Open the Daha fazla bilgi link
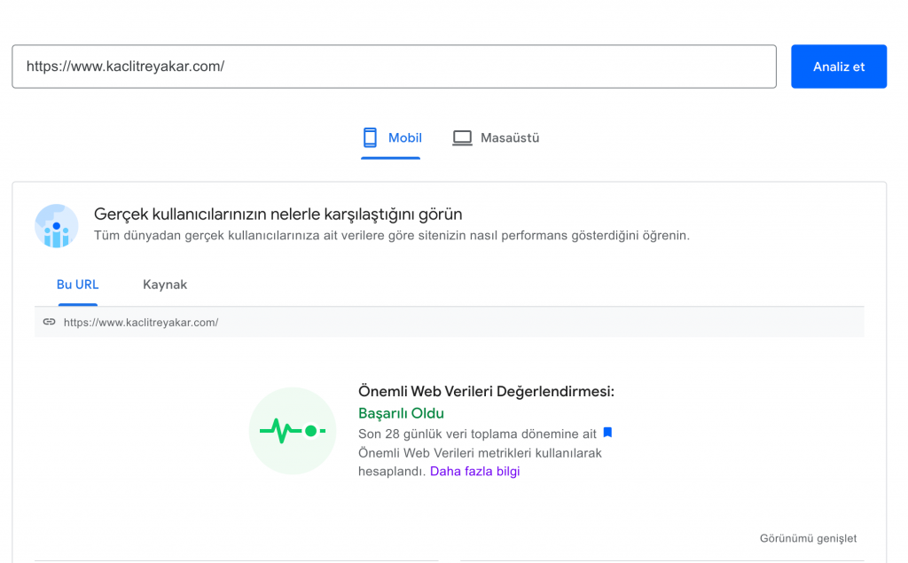Viewport: 908px width, 563px height. point(474,472)
